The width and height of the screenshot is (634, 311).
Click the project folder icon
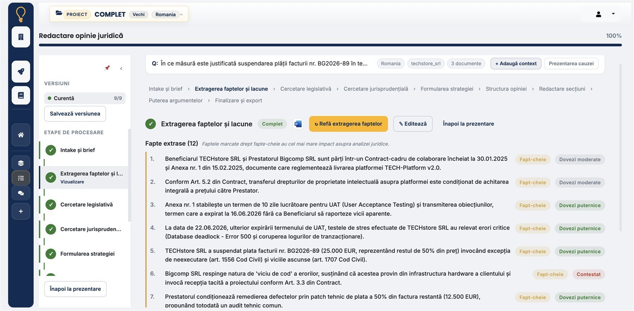click(x=59, y=13)
